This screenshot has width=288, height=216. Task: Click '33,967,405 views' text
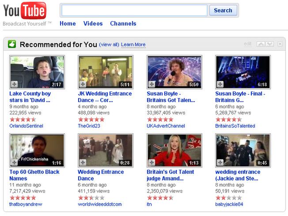point(166,113)
